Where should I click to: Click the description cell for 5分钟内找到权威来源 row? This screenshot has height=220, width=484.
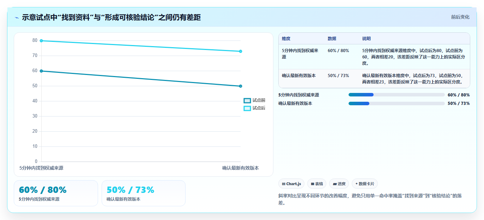414,57
